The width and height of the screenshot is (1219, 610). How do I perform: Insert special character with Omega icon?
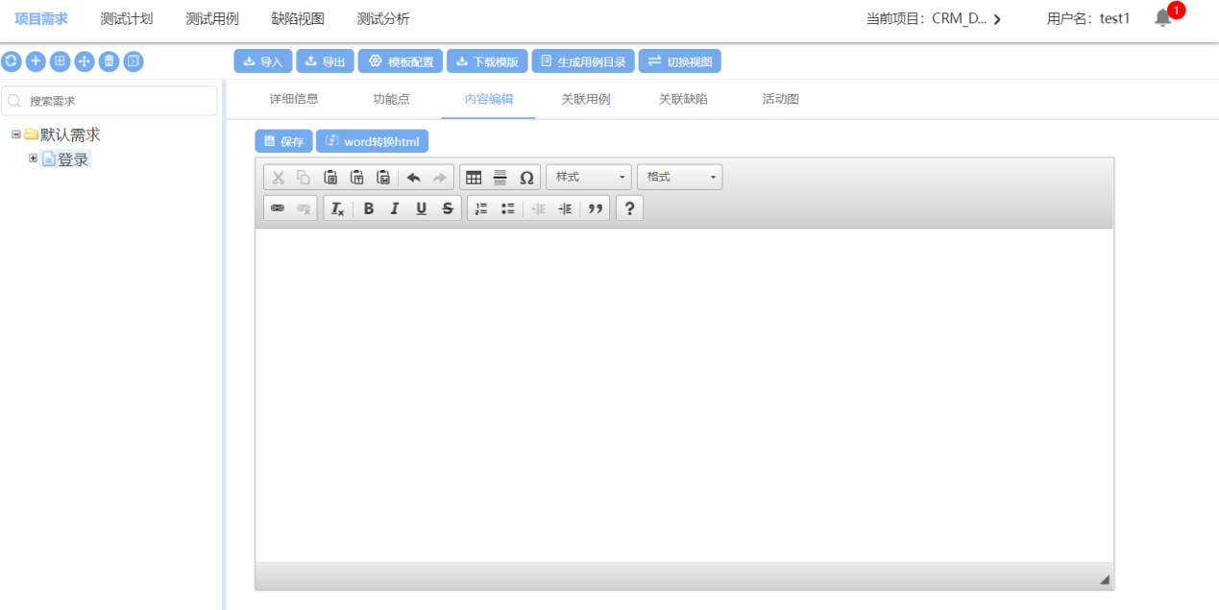pyautogui.click(x=526, y=178)
